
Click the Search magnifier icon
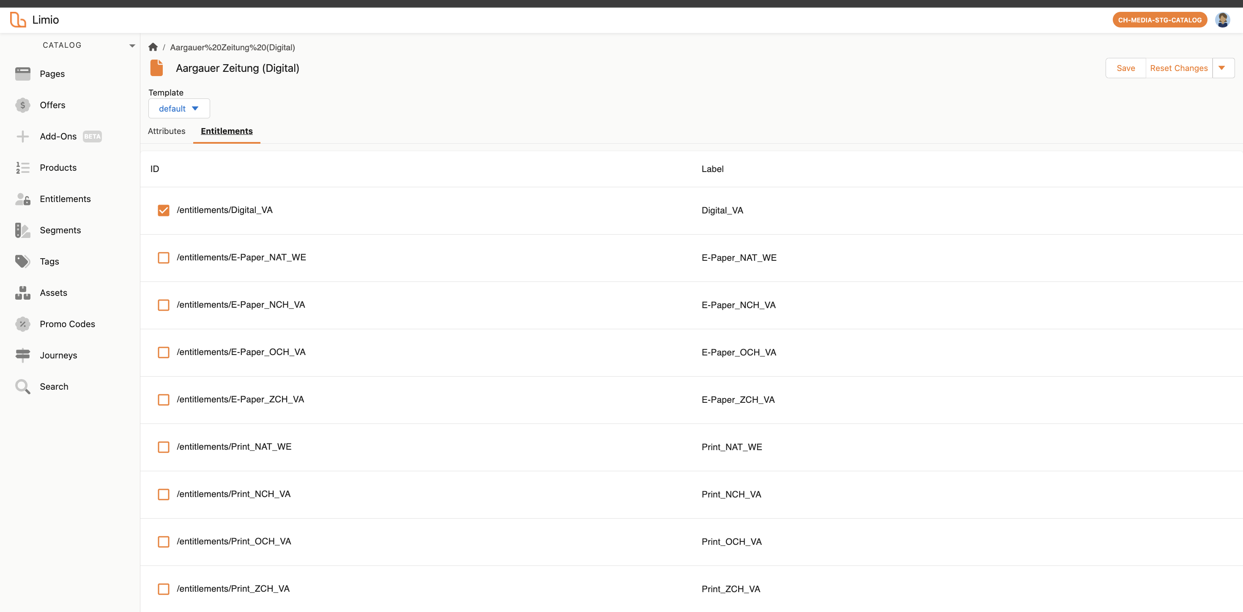click(23, 387)
